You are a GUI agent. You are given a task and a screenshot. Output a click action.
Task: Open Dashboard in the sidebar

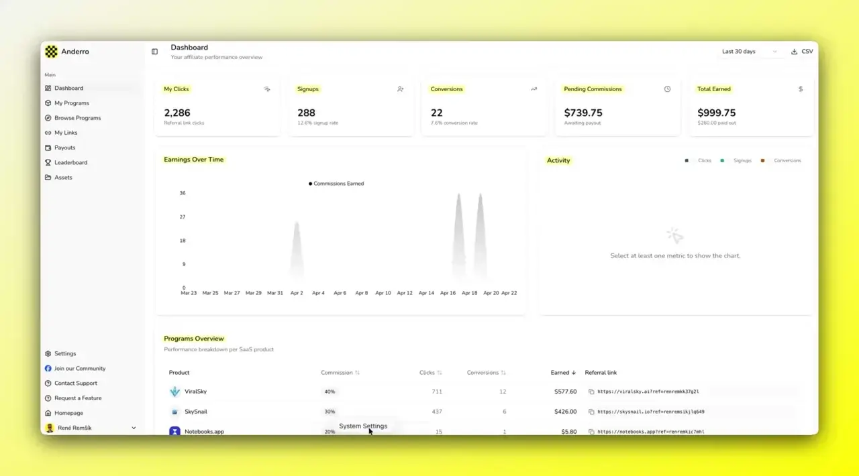(x=91, y=88)
